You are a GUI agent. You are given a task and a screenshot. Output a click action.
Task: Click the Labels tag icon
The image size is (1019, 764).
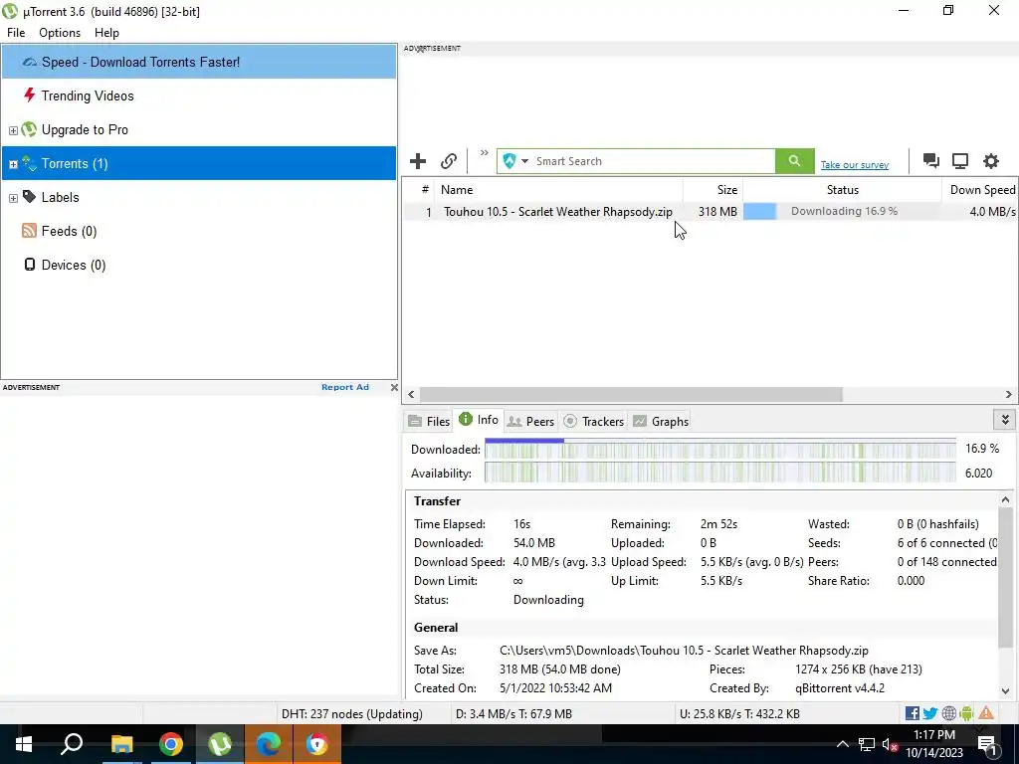(x=29, y=197)
